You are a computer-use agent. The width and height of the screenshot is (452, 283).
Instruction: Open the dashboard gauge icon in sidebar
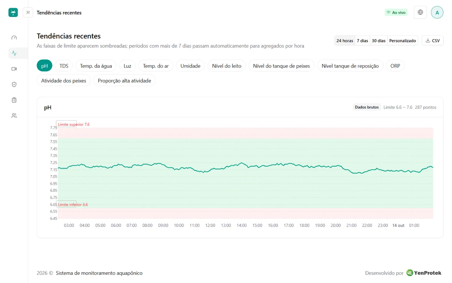coord(14,37)
